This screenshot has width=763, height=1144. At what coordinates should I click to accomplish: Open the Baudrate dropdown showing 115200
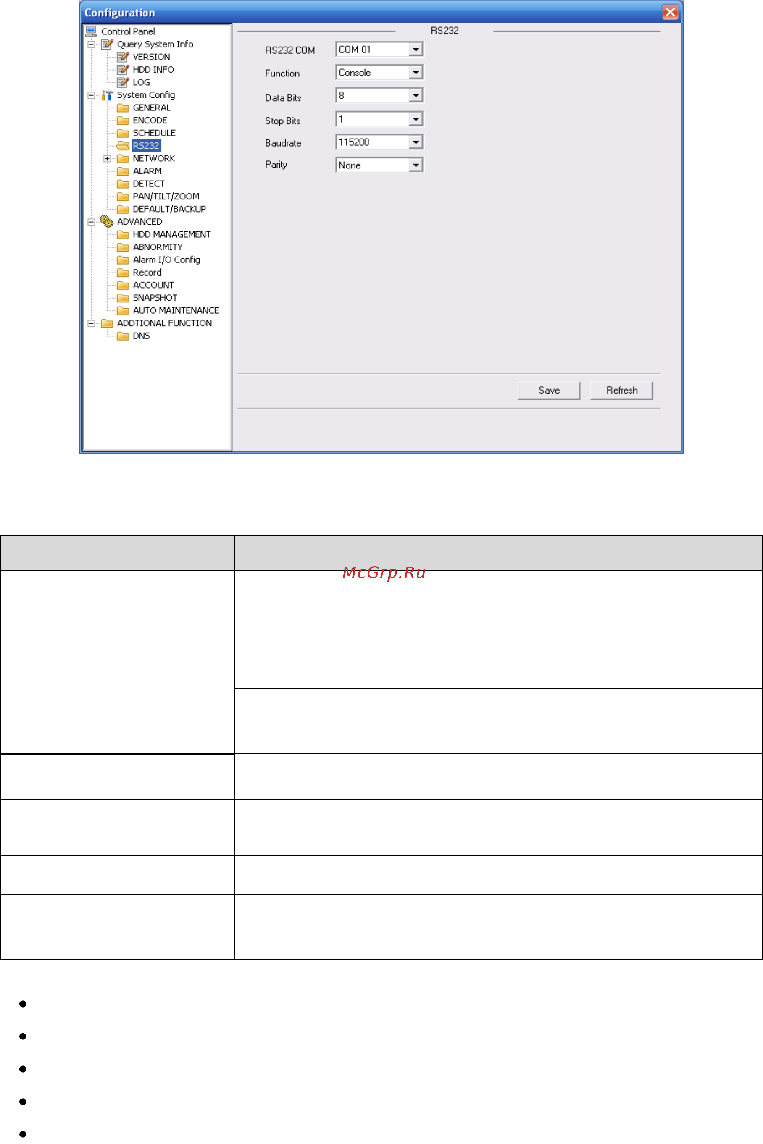(415, 142)
